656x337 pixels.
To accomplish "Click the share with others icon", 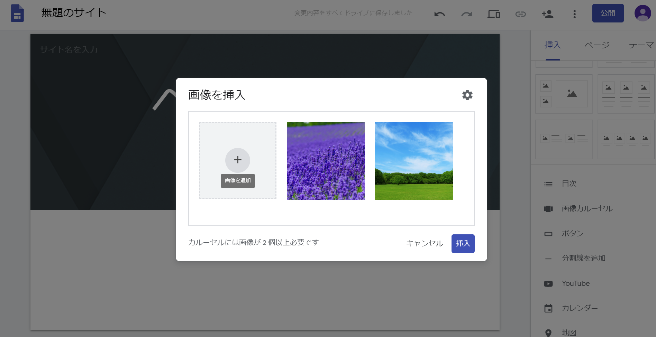I will point(547,14).
